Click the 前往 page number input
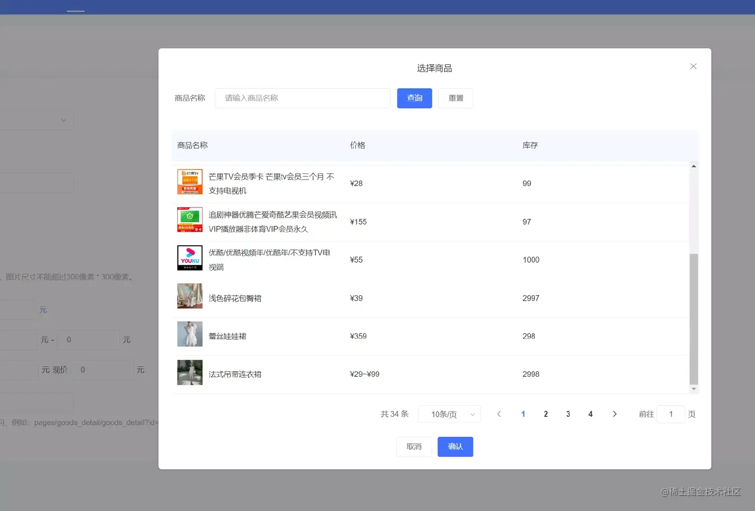 [x=671, y=414]
